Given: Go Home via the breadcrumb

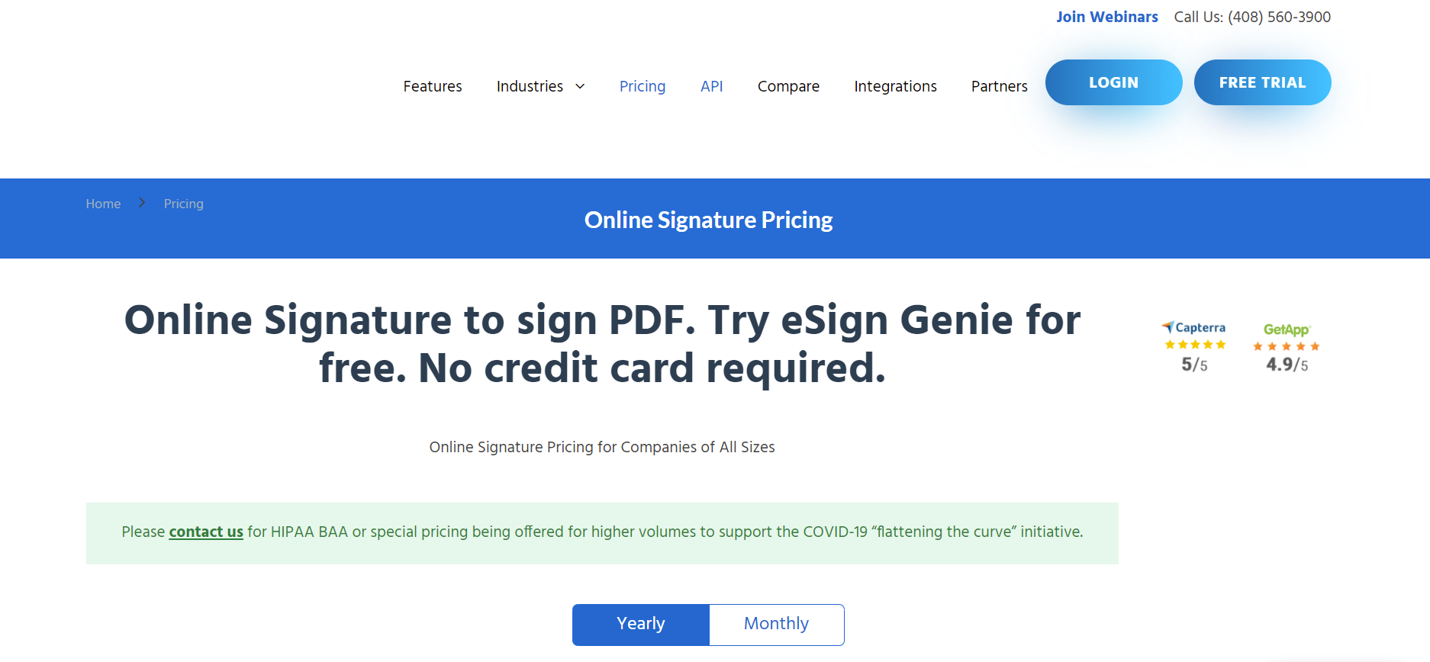Looking at the screenshot, I should 103,203.
